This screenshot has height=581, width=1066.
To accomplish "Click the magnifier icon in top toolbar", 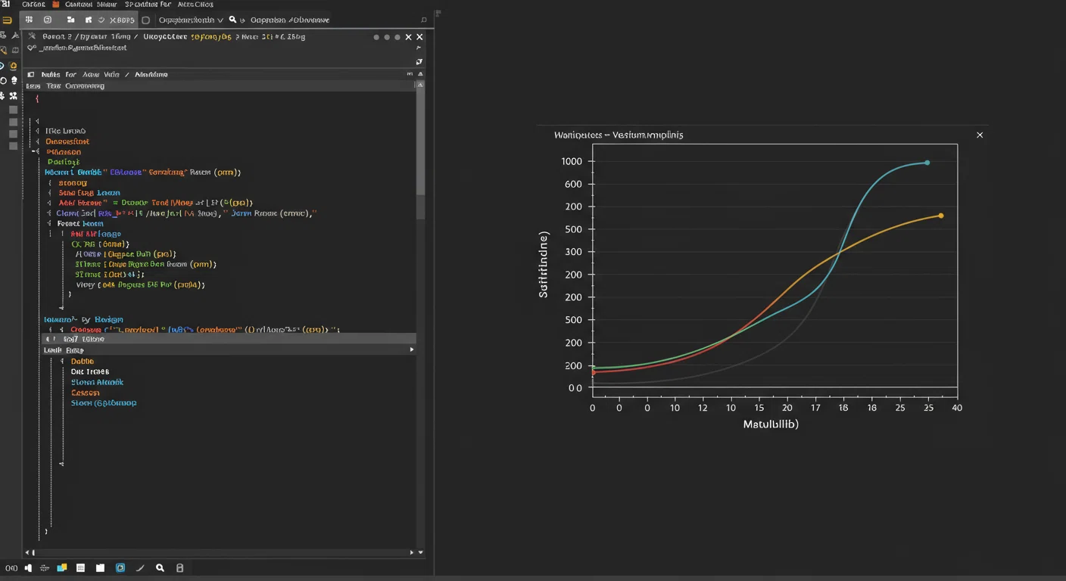I will click(232, 20).
